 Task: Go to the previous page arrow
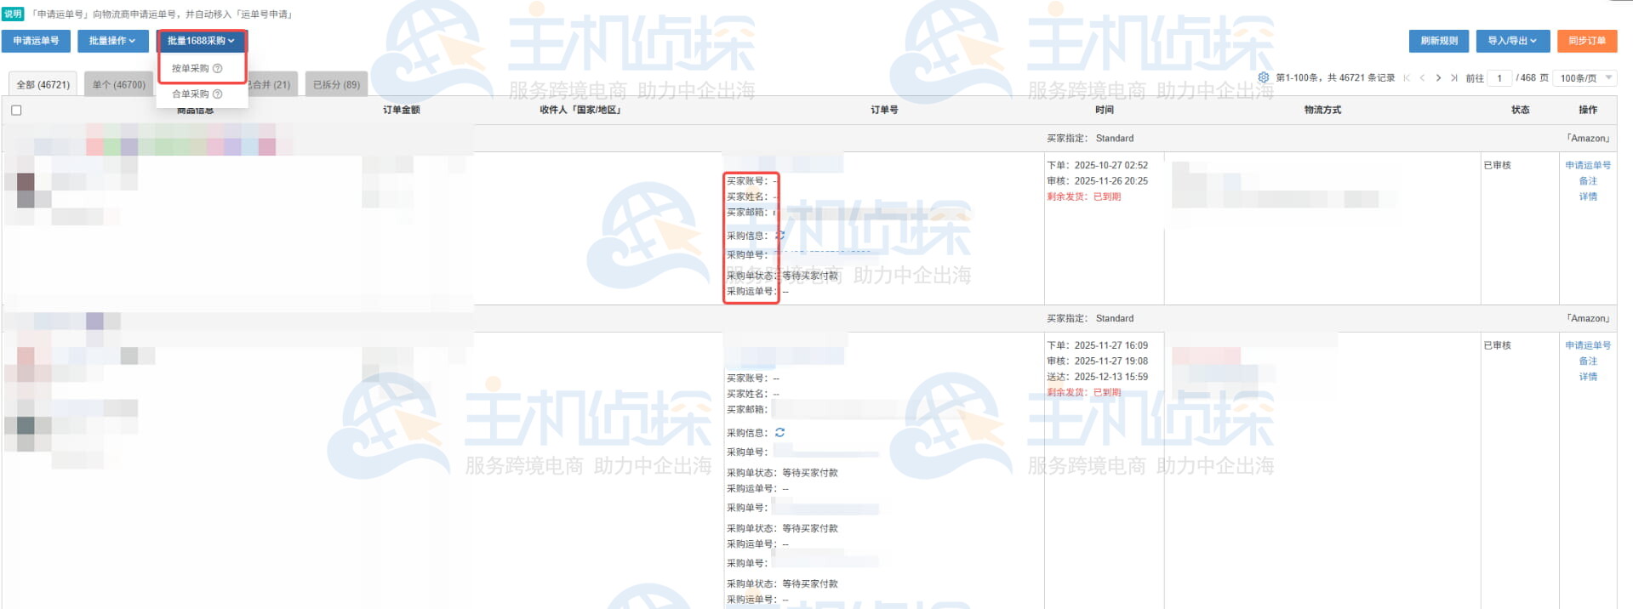coord(1422,78)
